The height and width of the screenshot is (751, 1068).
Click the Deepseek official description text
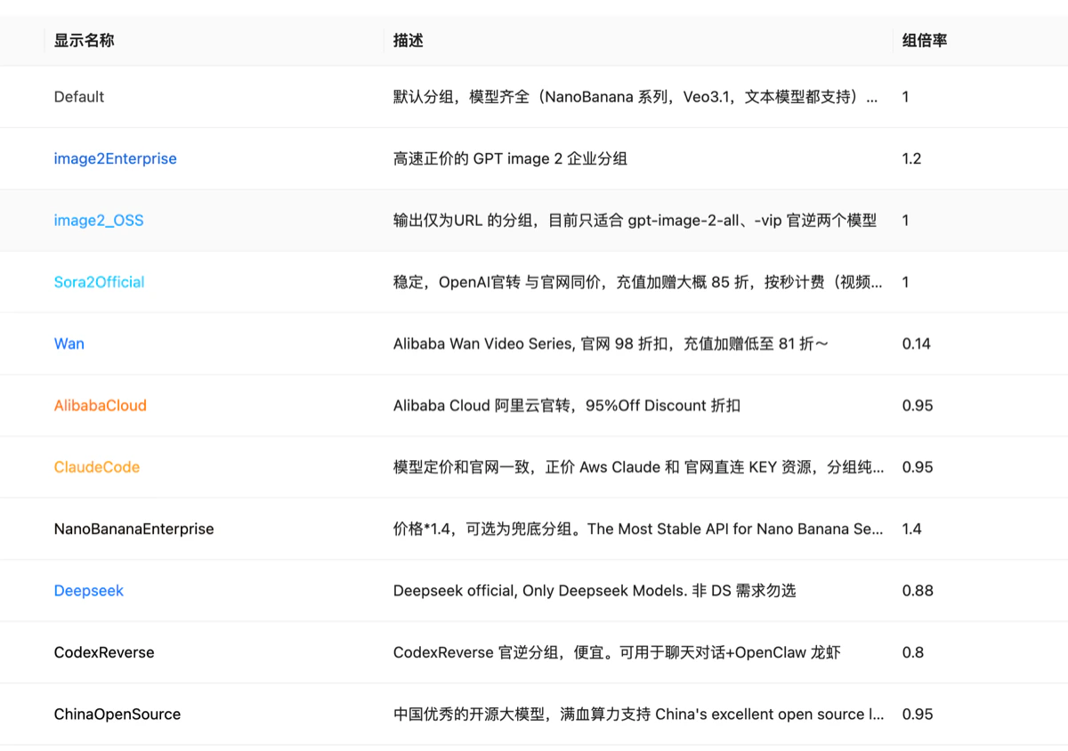(594, 591)
